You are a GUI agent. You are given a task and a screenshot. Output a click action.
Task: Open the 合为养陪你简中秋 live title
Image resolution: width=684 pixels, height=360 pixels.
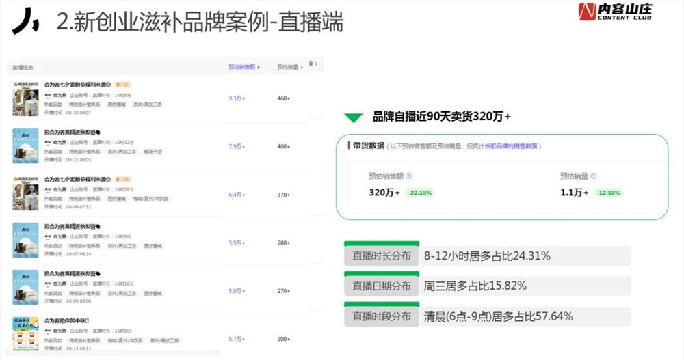67,321
